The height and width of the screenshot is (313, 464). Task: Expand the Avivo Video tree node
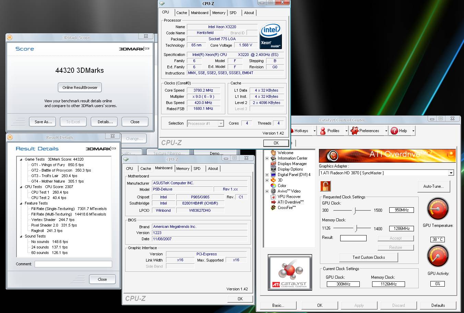(x=267, y=191)
